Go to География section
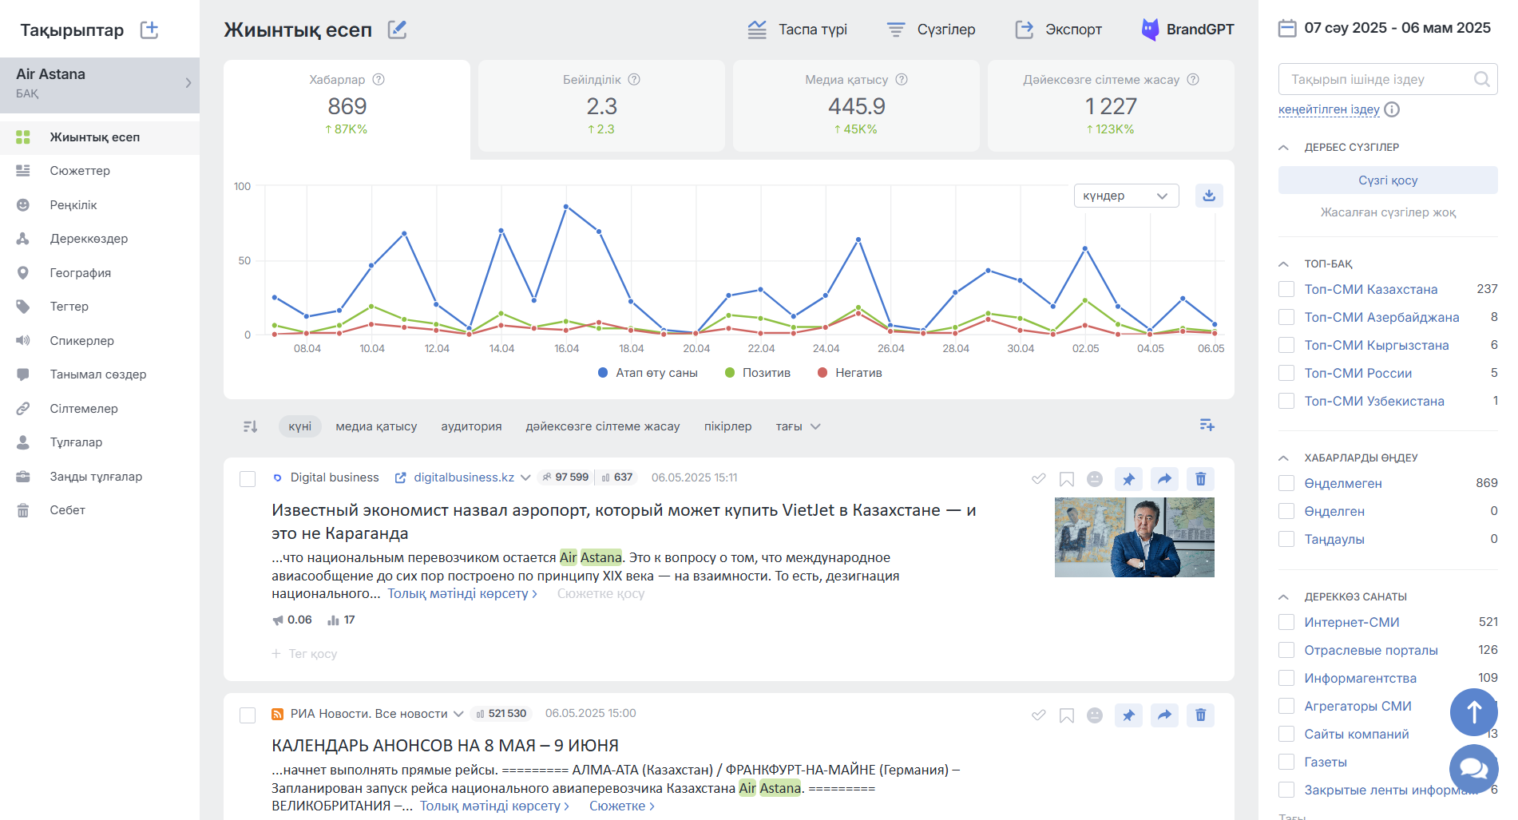Viewport: 1518px width, 820px height. click(x=80, y=273)
